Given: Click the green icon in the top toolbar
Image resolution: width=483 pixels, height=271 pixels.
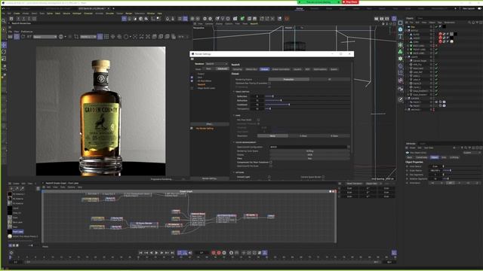Looking at the screenshot, I should click(x=242, y=19).
